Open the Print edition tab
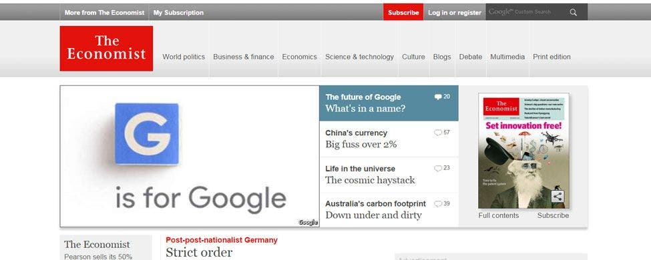This screenshot has width=651, height=260. coord(552,57)
